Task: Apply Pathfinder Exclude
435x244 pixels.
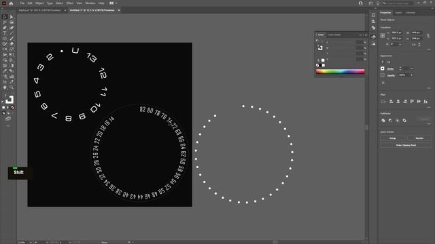Action: coord(404,121)
